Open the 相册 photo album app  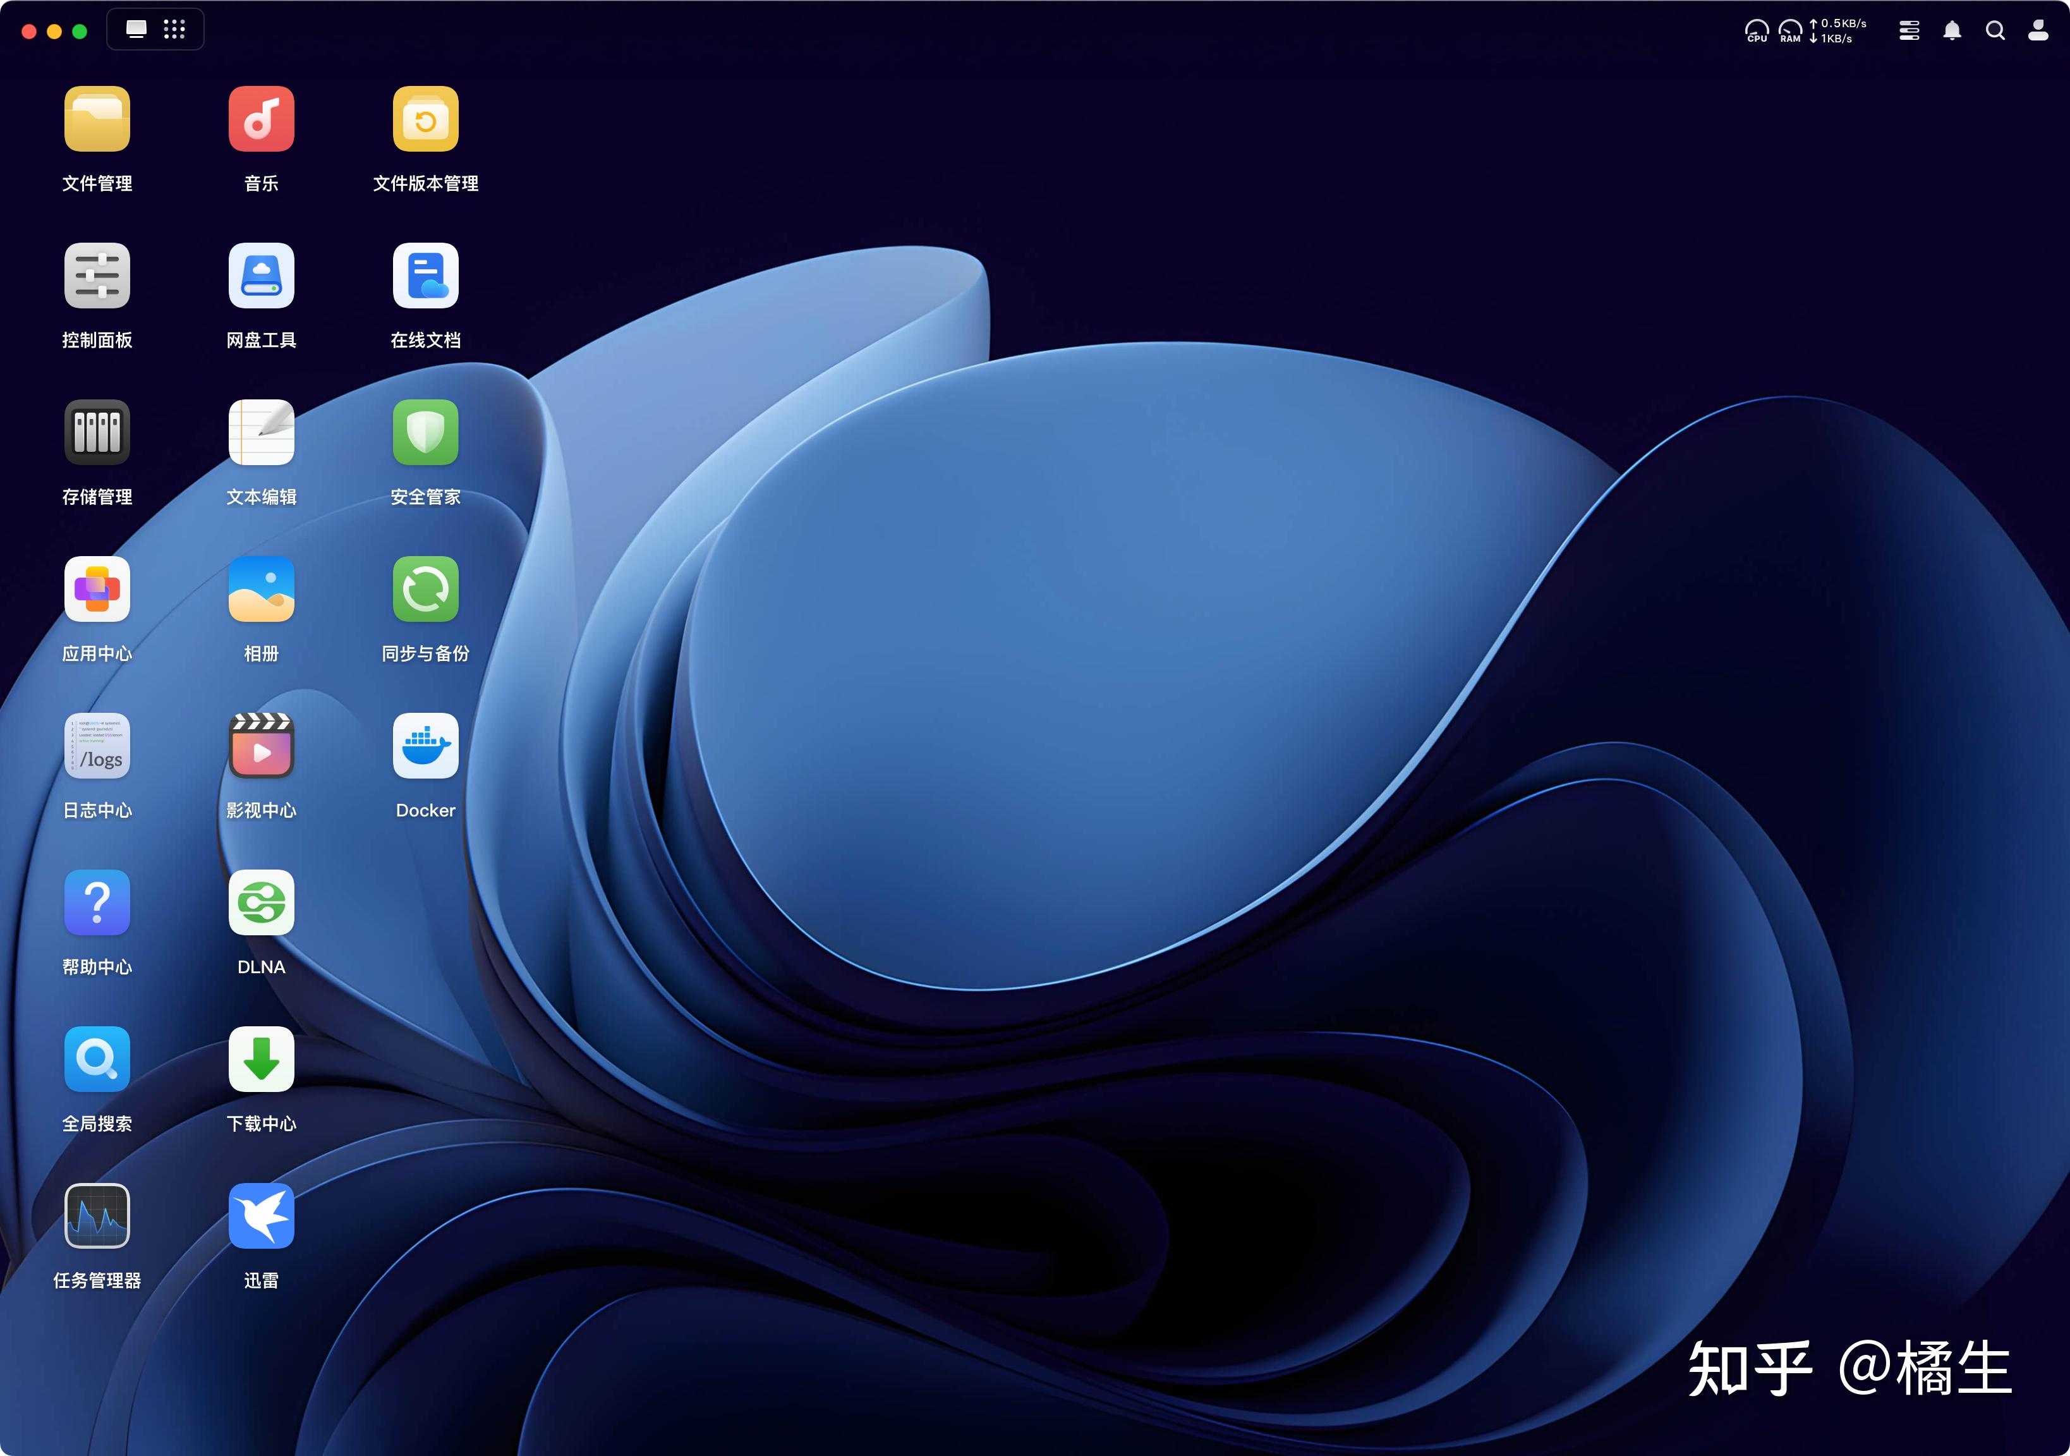click(260, 590)
